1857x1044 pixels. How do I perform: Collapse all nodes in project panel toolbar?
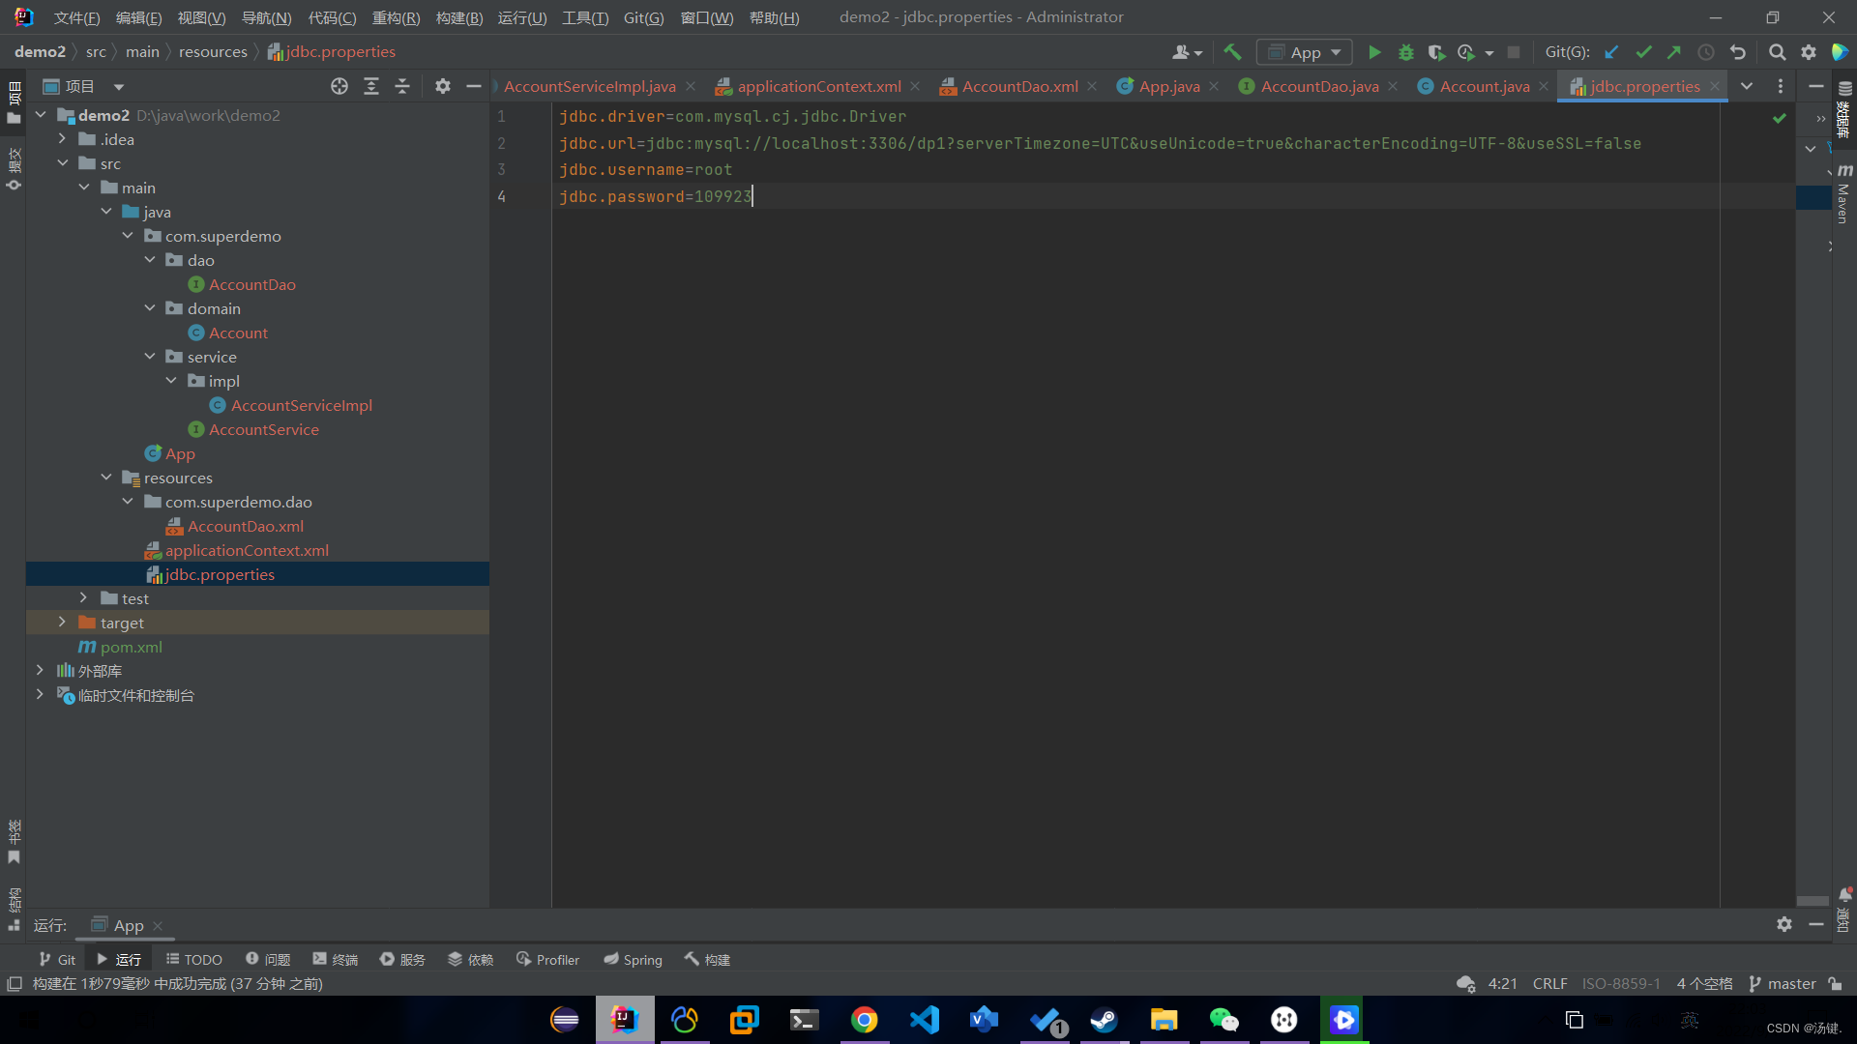[402, 86]
